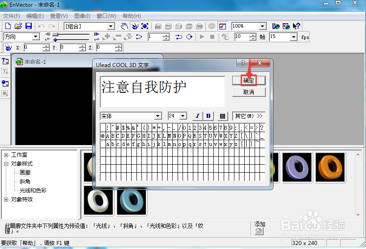Click the X coordinate input field
366x249 pixels.
point(34,48)
